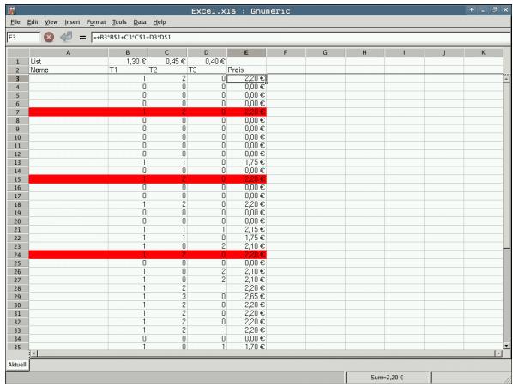
Task: Open the Tools menu
Action: pos(119,22)
